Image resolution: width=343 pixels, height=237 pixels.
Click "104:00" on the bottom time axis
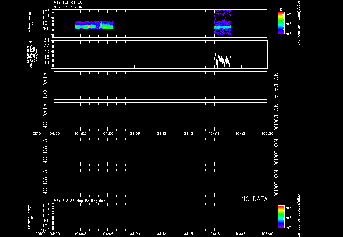pyautogui.click(x=54, y=234)
